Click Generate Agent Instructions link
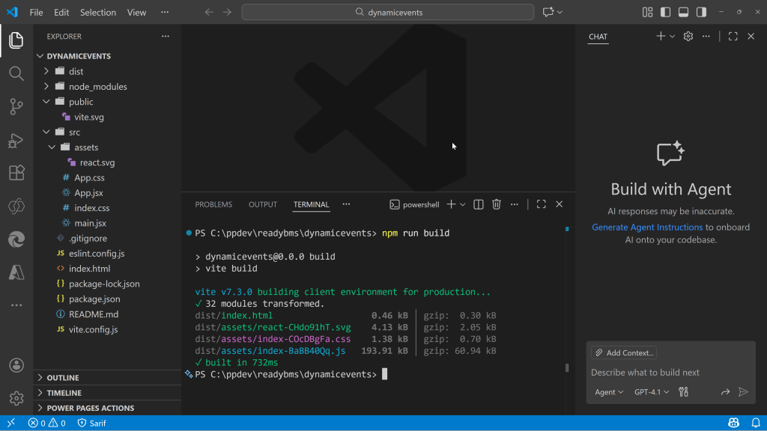Viewport: 767px width, 431px height. pyautogui.click(x=647, y=227)
